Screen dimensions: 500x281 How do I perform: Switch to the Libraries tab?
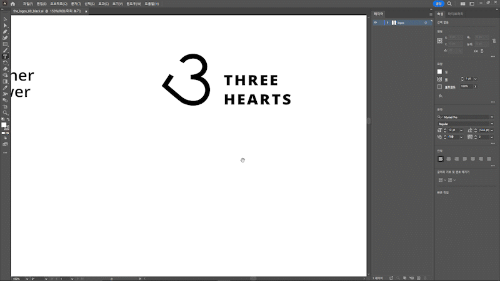tap(456, 14)
